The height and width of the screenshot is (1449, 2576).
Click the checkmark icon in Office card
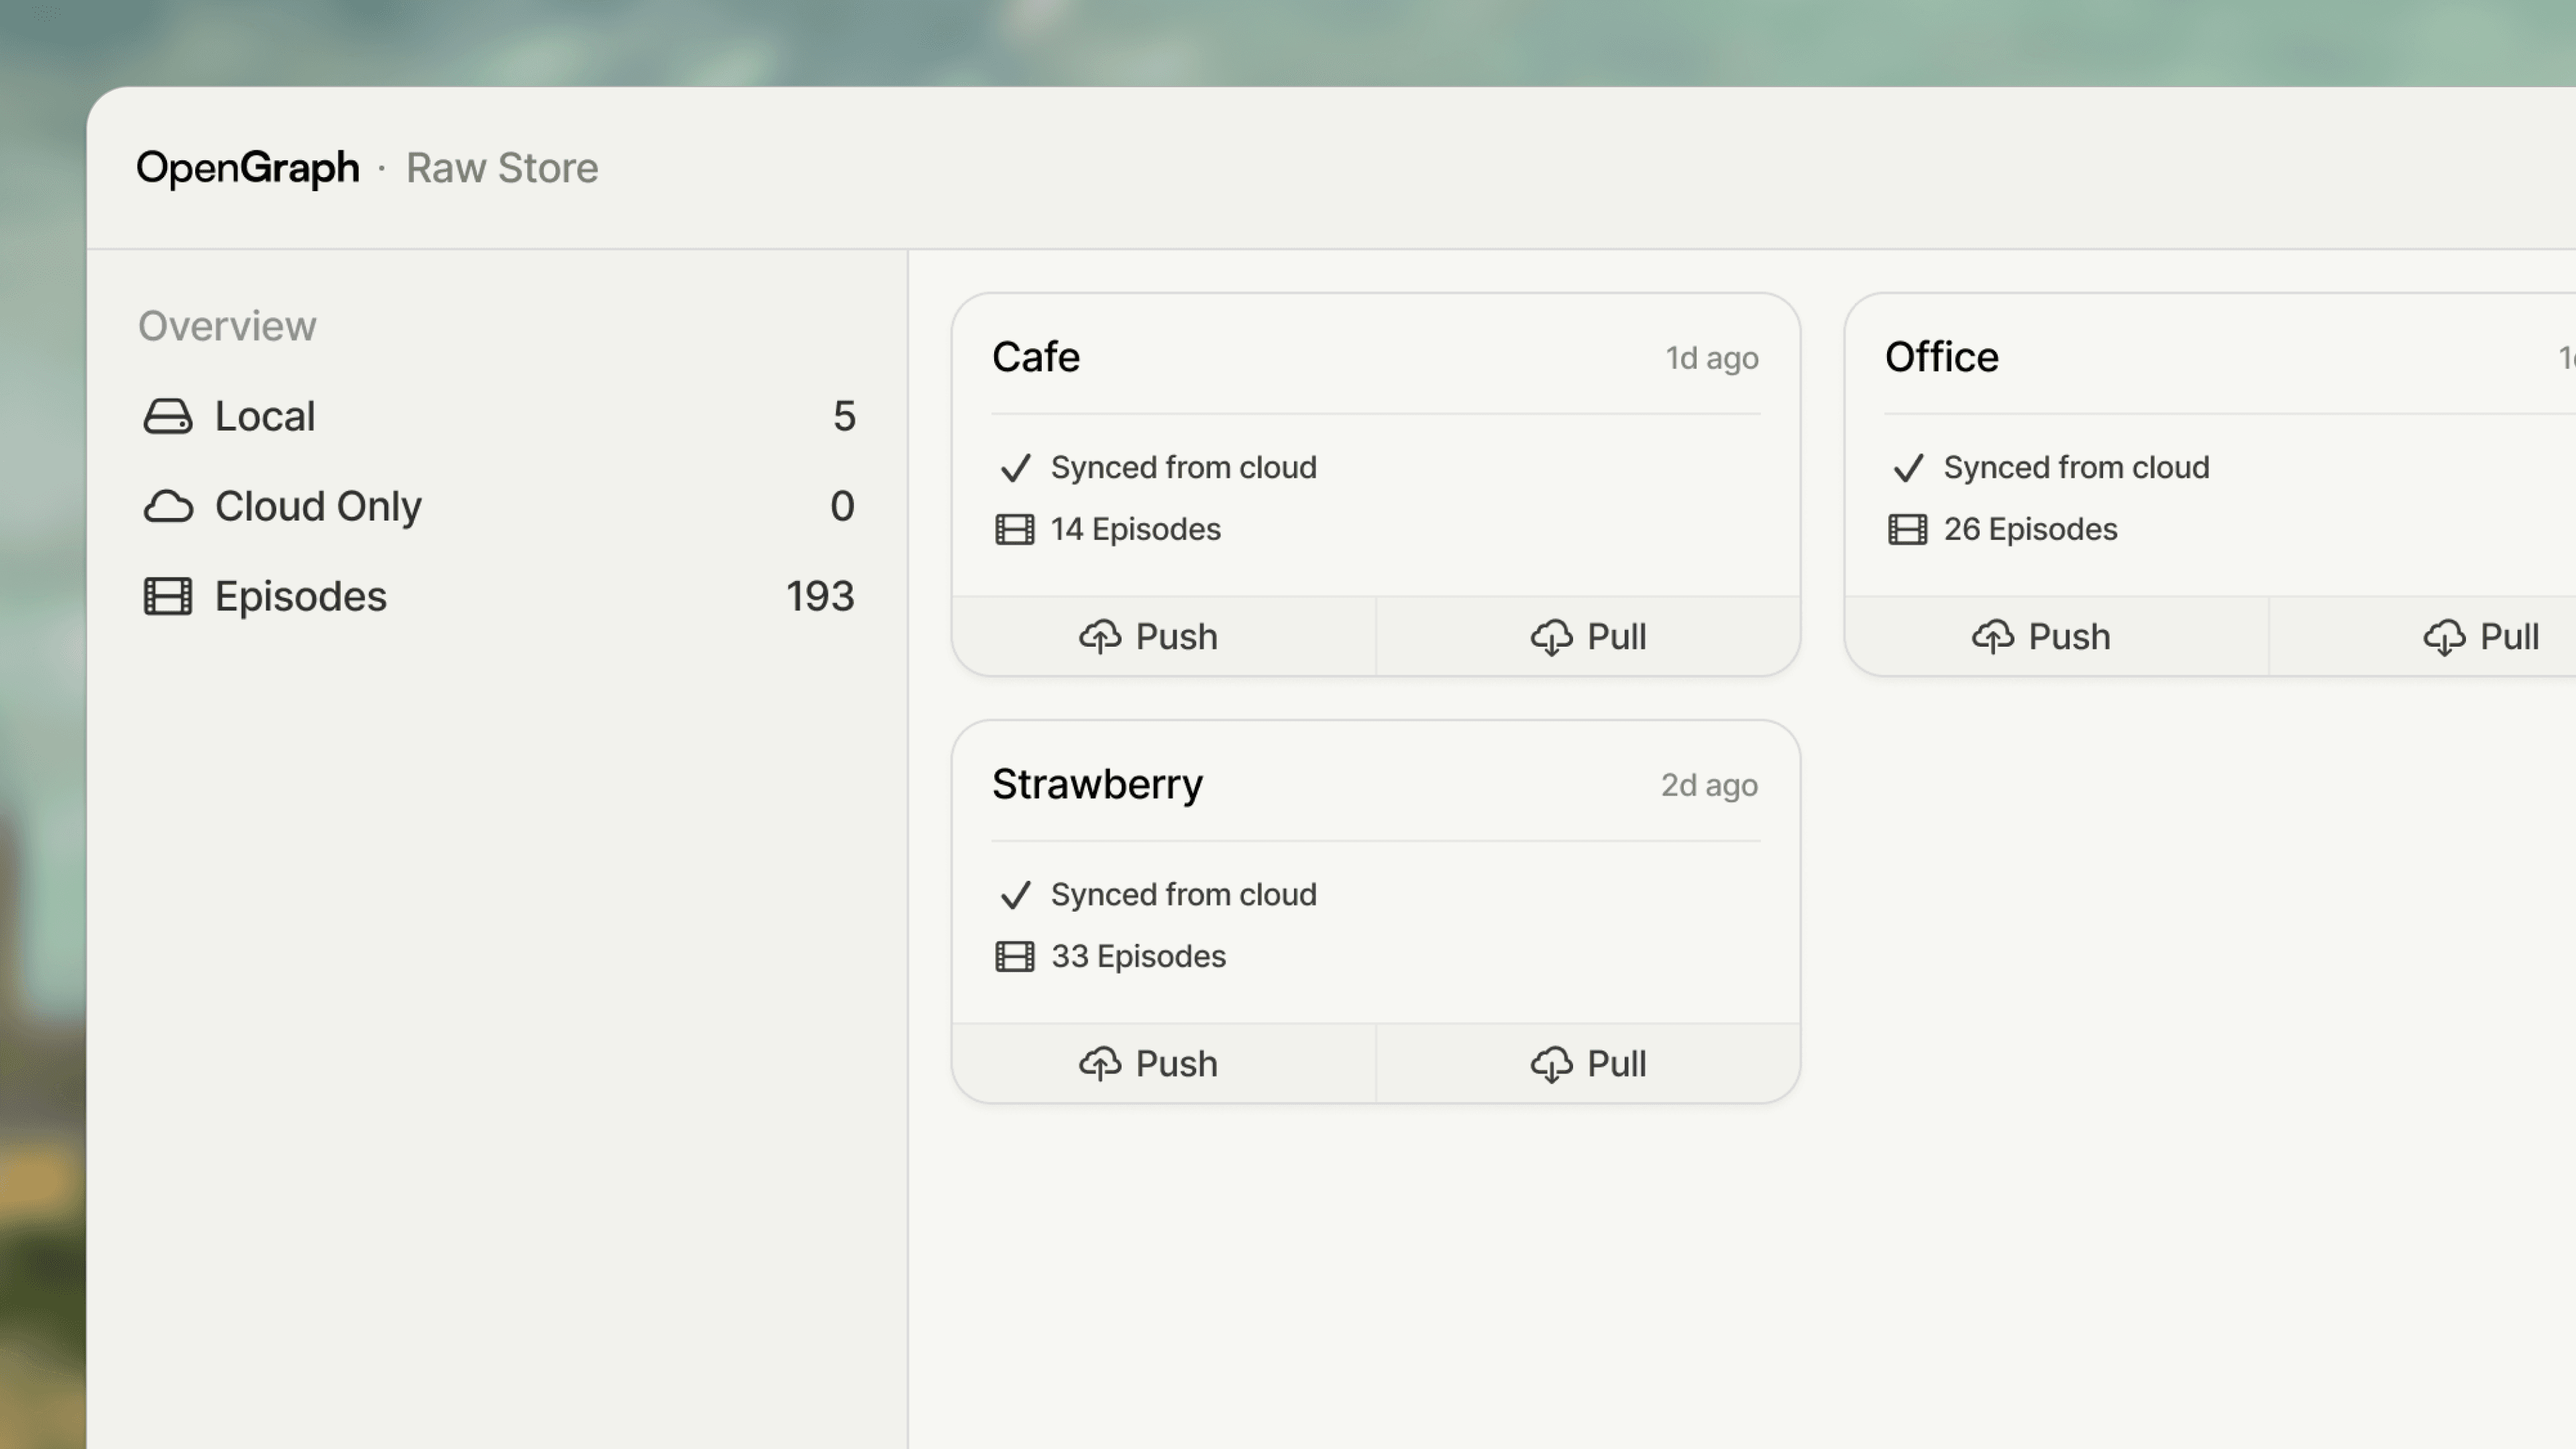(x=1908, y=468)
